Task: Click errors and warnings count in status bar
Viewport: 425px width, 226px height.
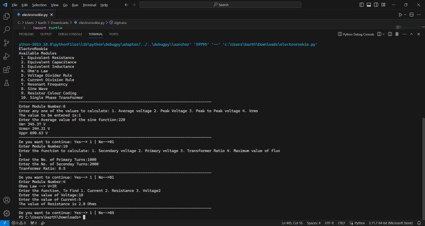Action: pyautogui.click(x=19, y=223)
